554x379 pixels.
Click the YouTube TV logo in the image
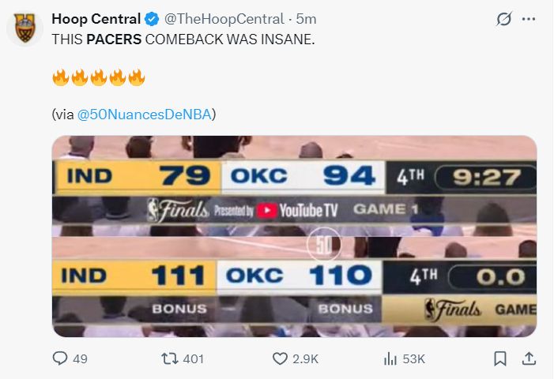(298, 210)
